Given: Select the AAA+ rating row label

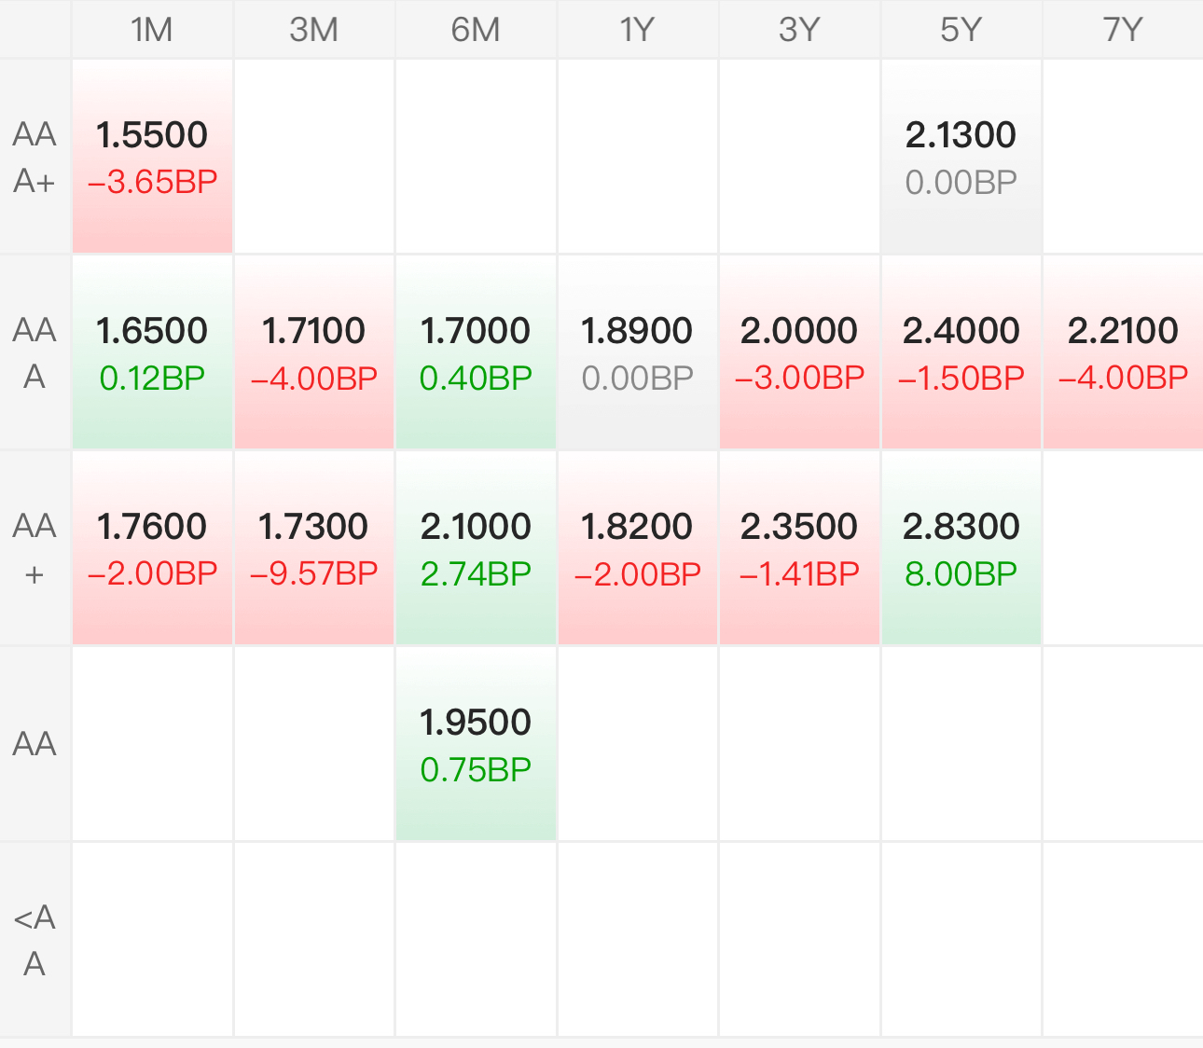Looking at the screenshot, I should click(x=35, y=158).
